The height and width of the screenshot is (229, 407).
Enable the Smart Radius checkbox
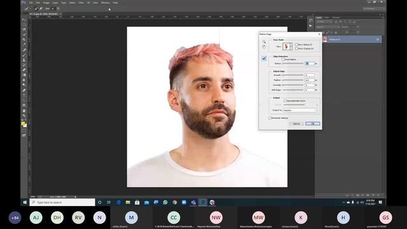pos(283,59)
